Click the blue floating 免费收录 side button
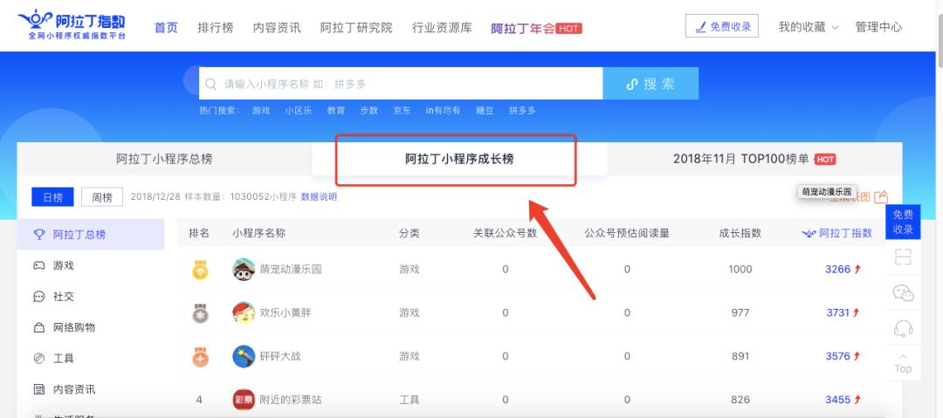 (903, 222)
